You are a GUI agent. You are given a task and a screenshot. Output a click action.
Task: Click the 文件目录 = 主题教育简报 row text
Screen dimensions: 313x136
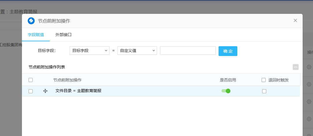click(x=78, y=91)
